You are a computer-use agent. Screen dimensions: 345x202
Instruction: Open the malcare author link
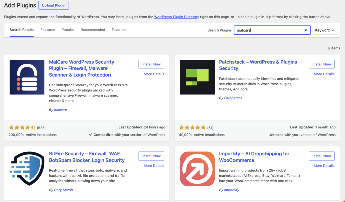point(60,110)
